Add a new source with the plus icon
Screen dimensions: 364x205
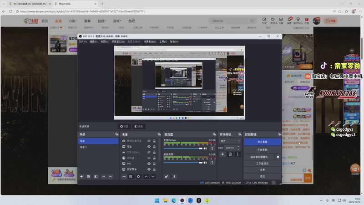click(124, 176)
